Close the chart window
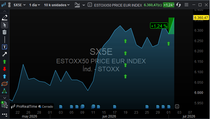This screenshot has height=119, width=210. [206, 5]
